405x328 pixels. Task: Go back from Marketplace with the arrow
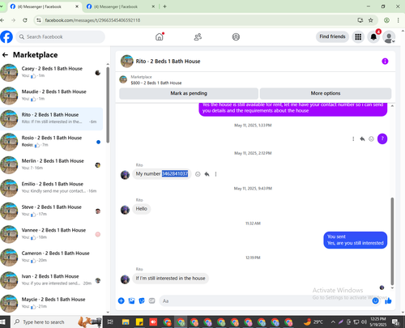5,55
